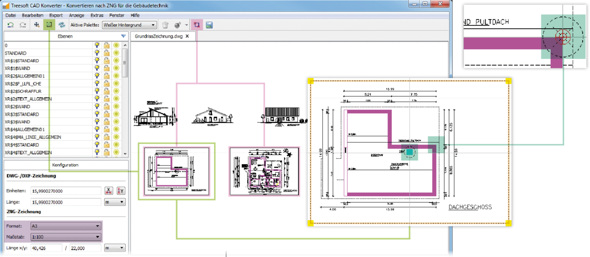Screen dimensions: 590x257
Task: Open the Extras menu
Action: pos(97,15)
